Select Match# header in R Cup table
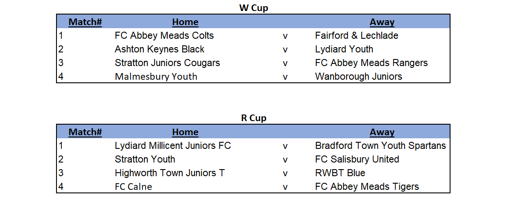 point(85,132)
